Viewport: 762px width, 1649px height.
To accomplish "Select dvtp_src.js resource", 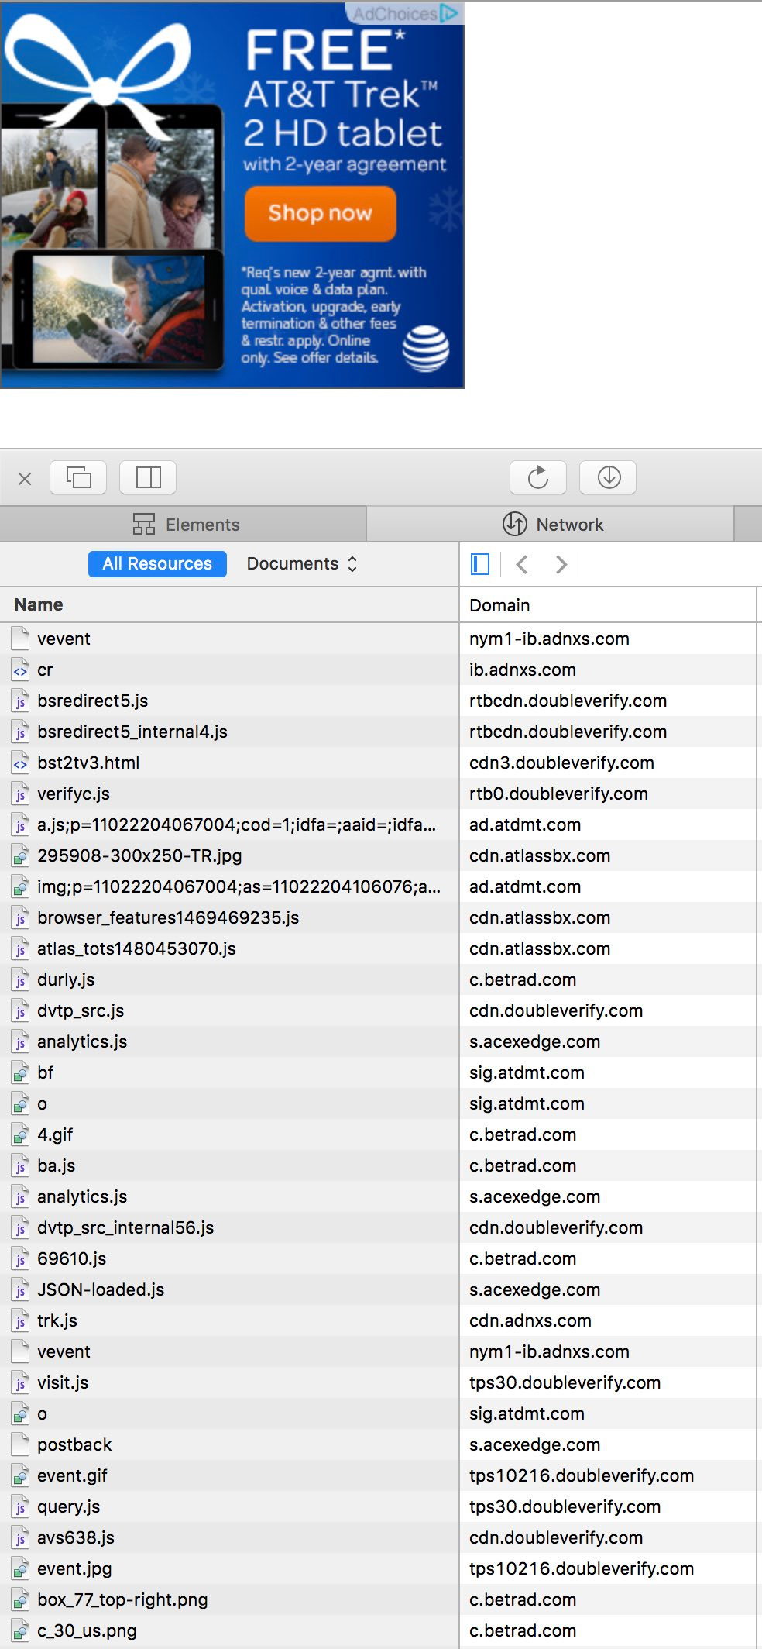I will [x=229, y=1010].
